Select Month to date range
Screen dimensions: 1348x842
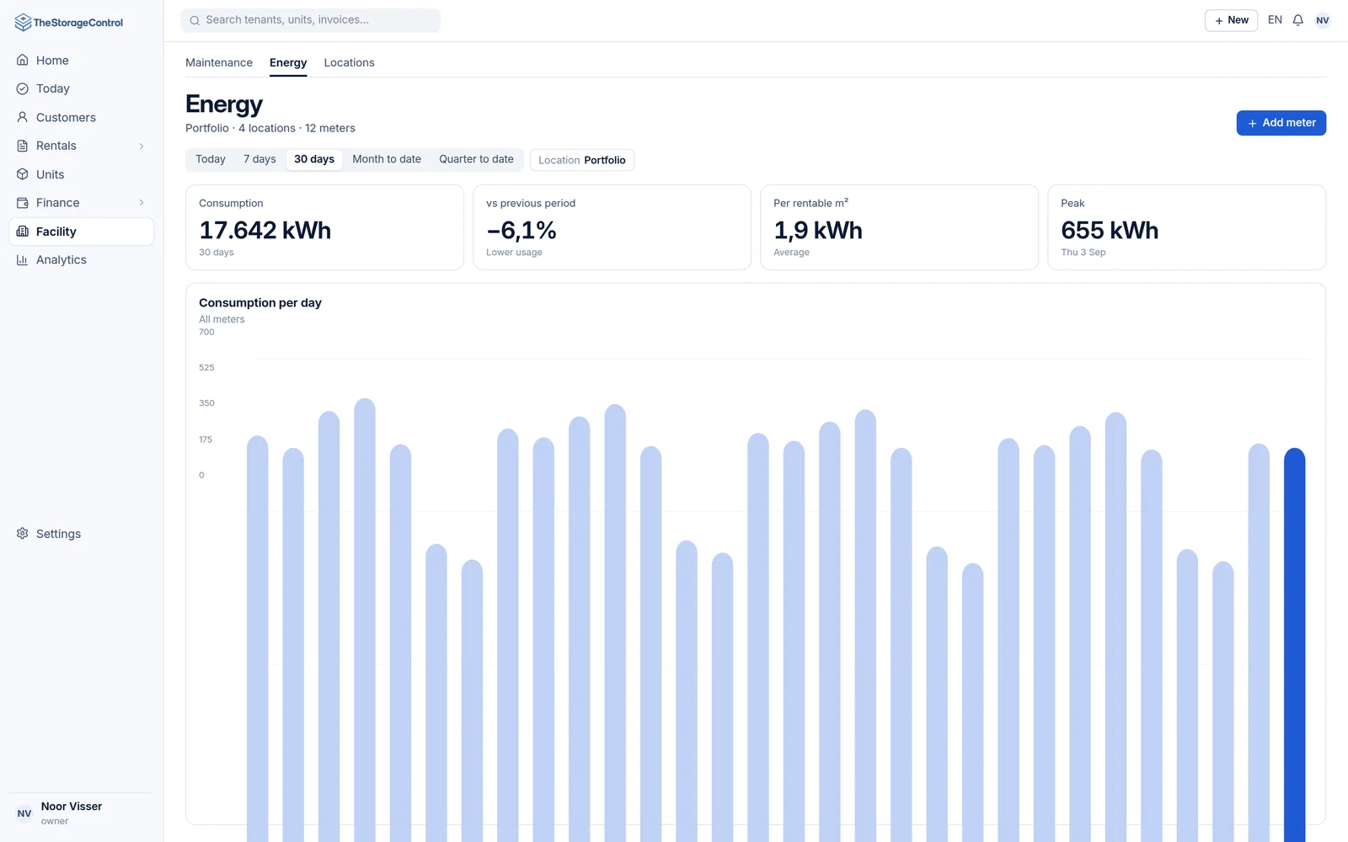pos(387,159)
